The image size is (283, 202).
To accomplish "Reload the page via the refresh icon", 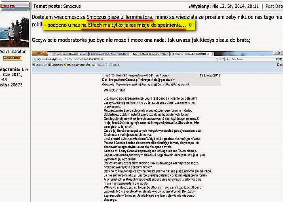I will coord(223,59).
